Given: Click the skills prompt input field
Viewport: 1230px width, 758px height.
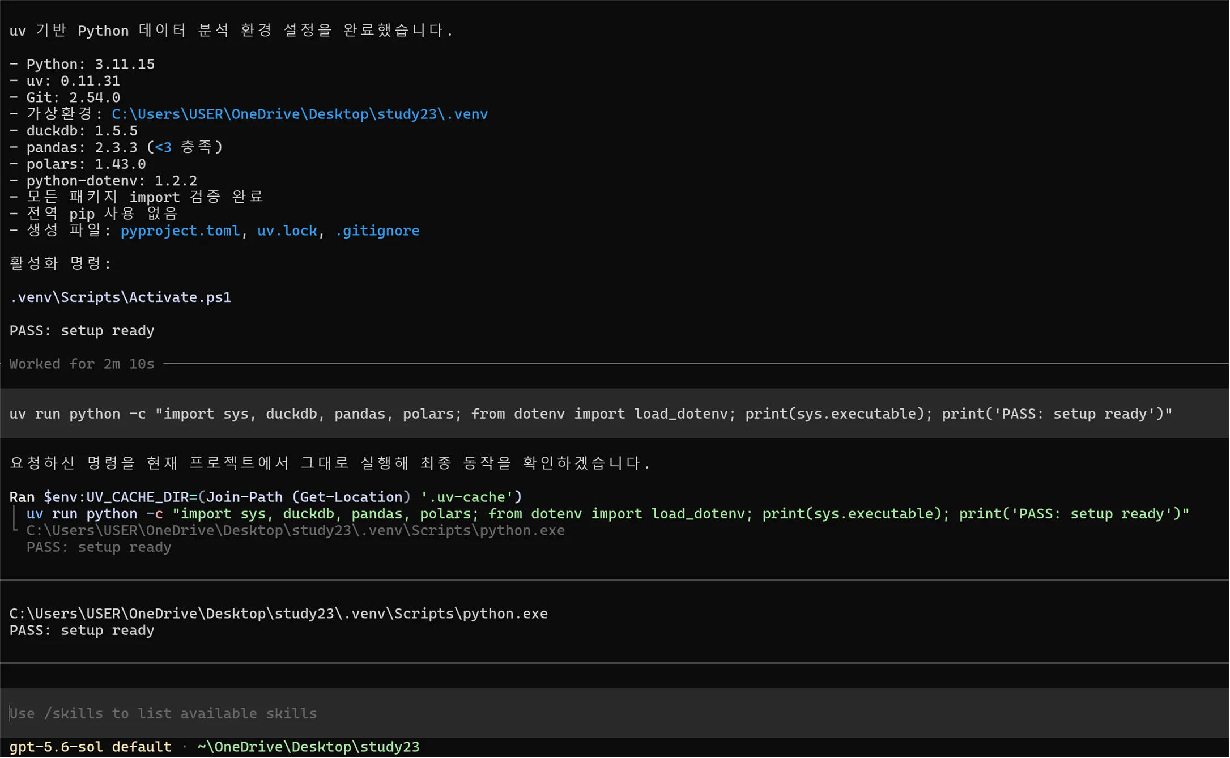Looking at the screenshot, I should pos(615,714).
